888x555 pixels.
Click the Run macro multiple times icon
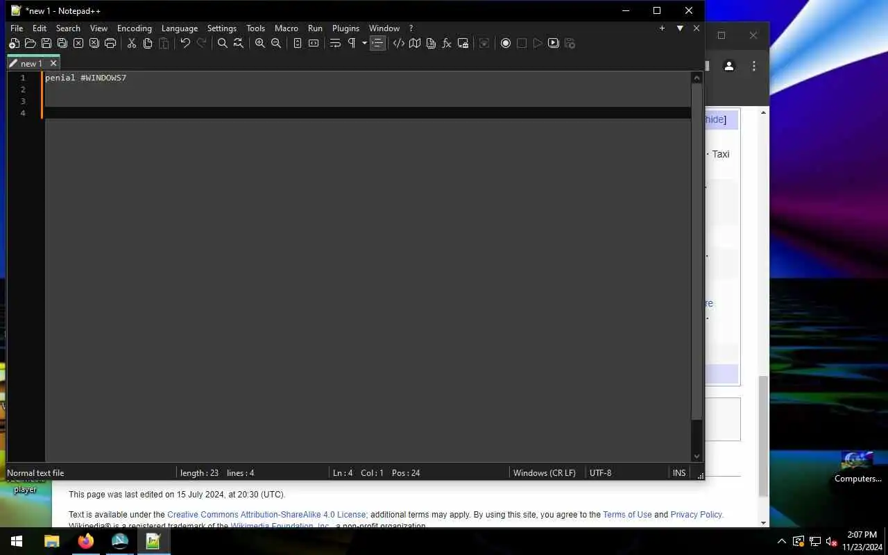tap(554, 43)
